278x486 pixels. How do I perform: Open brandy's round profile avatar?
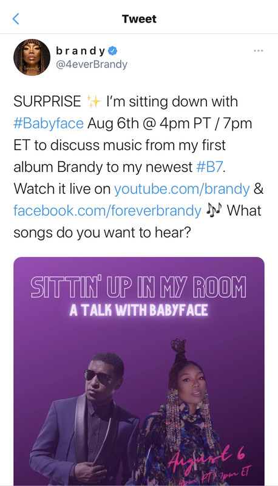pyautogui.click(x=32, y=57)
